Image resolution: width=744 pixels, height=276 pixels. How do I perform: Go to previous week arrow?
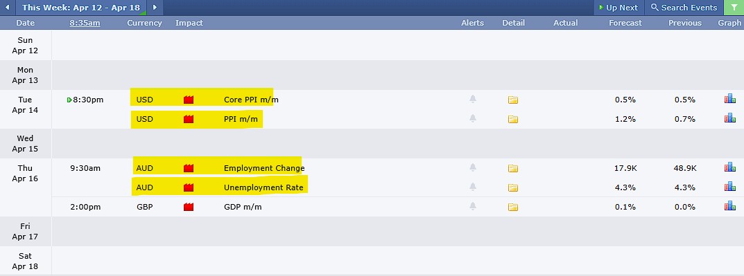tap(7, 8)
